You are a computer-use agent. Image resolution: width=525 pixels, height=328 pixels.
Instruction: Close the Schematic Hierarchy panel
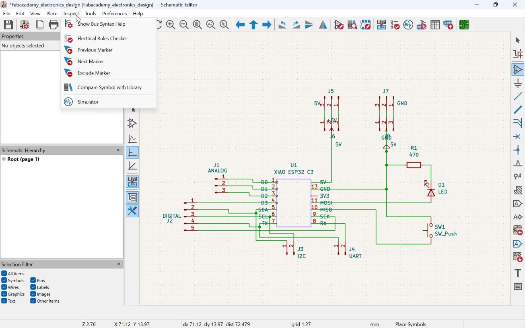[x=118, y=150]
